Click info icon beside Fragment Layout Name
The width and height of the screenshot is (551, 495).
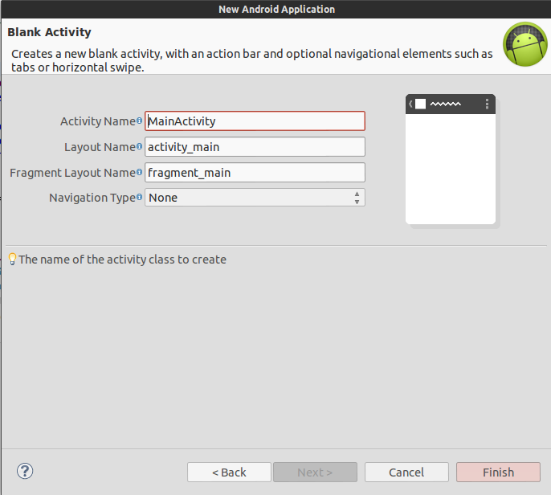(139, 172)
